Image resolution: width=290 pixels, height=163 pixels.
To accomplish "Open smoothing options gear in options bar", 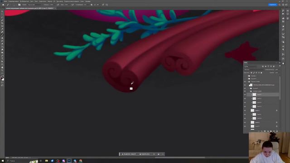I will point(92,5).
